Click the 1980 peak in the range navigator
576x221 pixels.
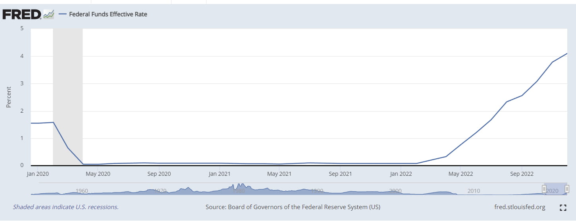239,186
